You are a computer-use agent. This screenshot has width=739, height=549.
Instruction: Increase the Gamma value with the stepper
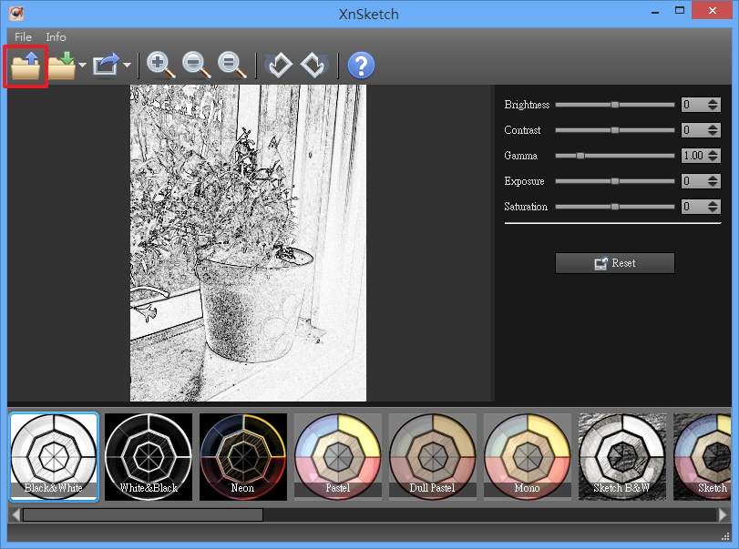(712, 152)
